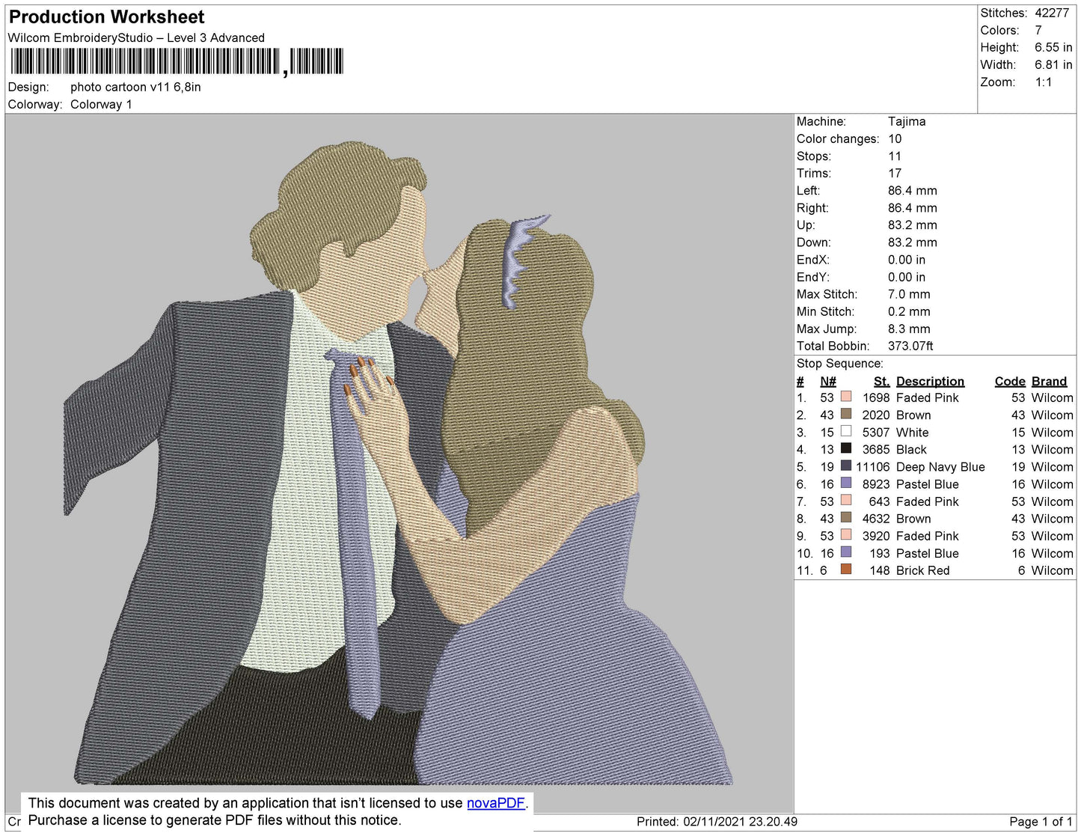Click the Stitches value 42277
The width and height of the screenshot is (1081, 836).
1052,13
